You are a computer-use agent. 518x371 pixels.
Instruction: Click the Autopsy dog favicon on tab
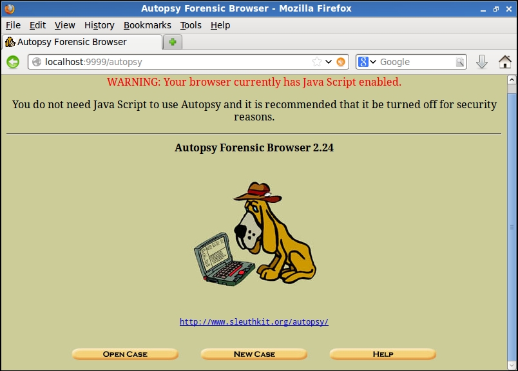click(10, 42)
